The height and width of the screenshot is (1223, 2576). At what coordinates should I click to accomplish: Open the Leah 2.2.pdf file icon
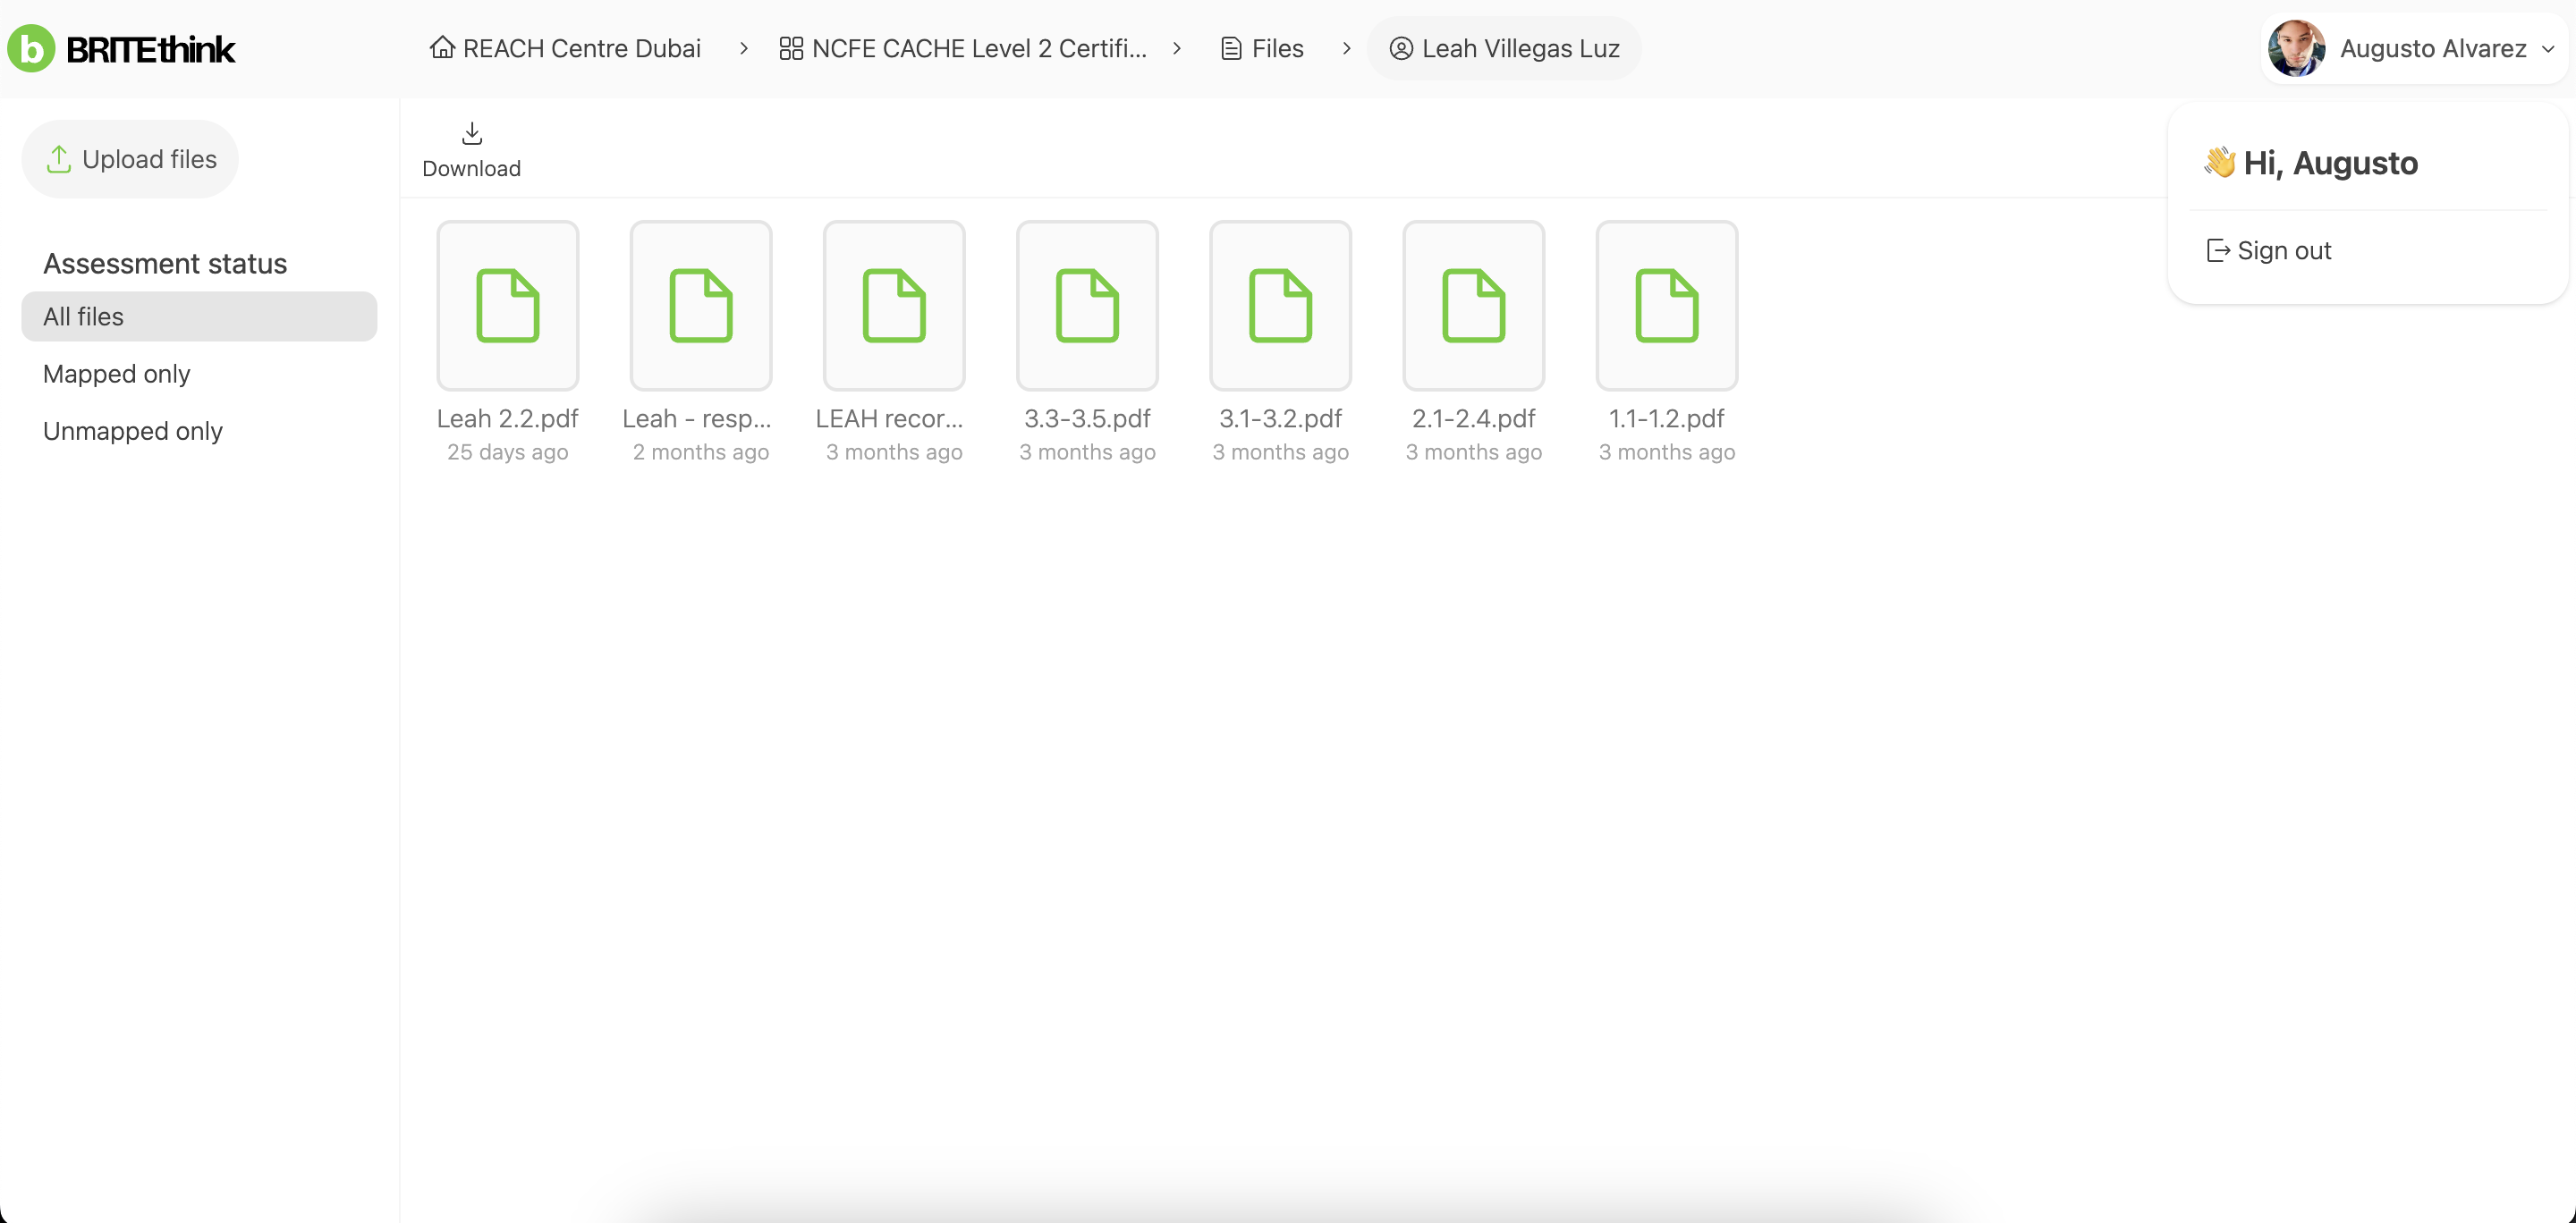click(x=507, y=305)
